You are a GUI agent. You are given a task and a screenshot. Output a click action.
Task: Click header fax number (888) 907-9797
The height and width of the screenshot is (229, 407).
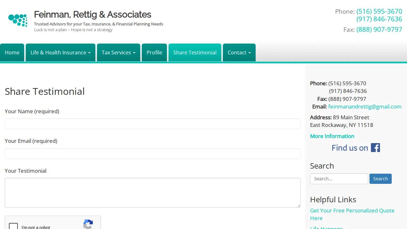pos(379,30)
